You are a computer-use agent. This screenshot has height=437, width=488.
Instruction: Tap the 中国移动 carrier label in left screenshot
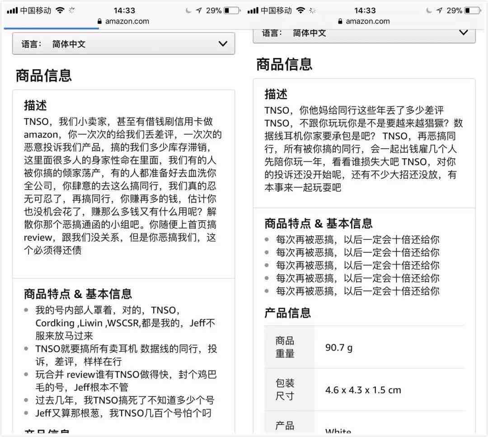point(36,10)
